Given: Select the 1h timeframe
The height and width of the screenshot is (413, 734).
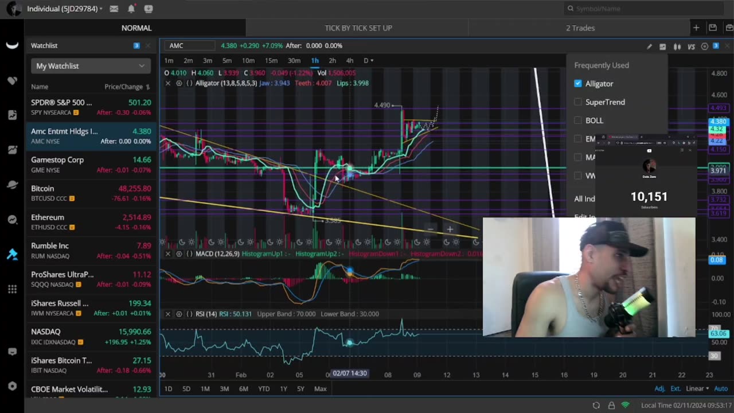Looking at the screenshot, I should pos(315,61).
